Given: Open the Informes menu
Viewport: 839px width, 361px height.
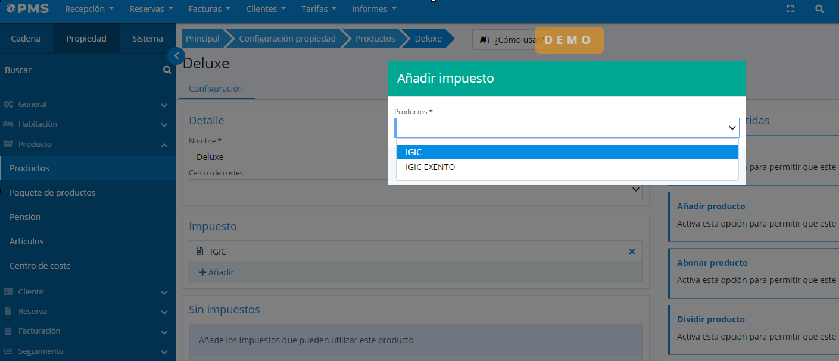Looking at the screenshot, I should (373, 9).
